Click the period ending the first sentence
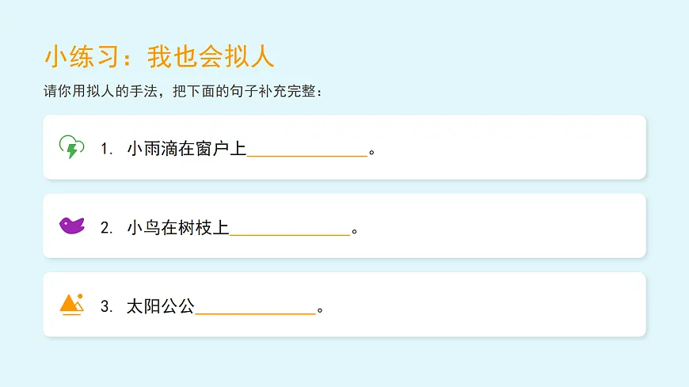 372,151
